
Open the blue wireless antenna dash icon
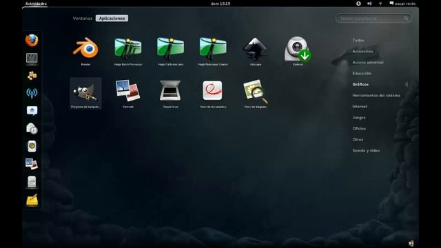[32, 93]
